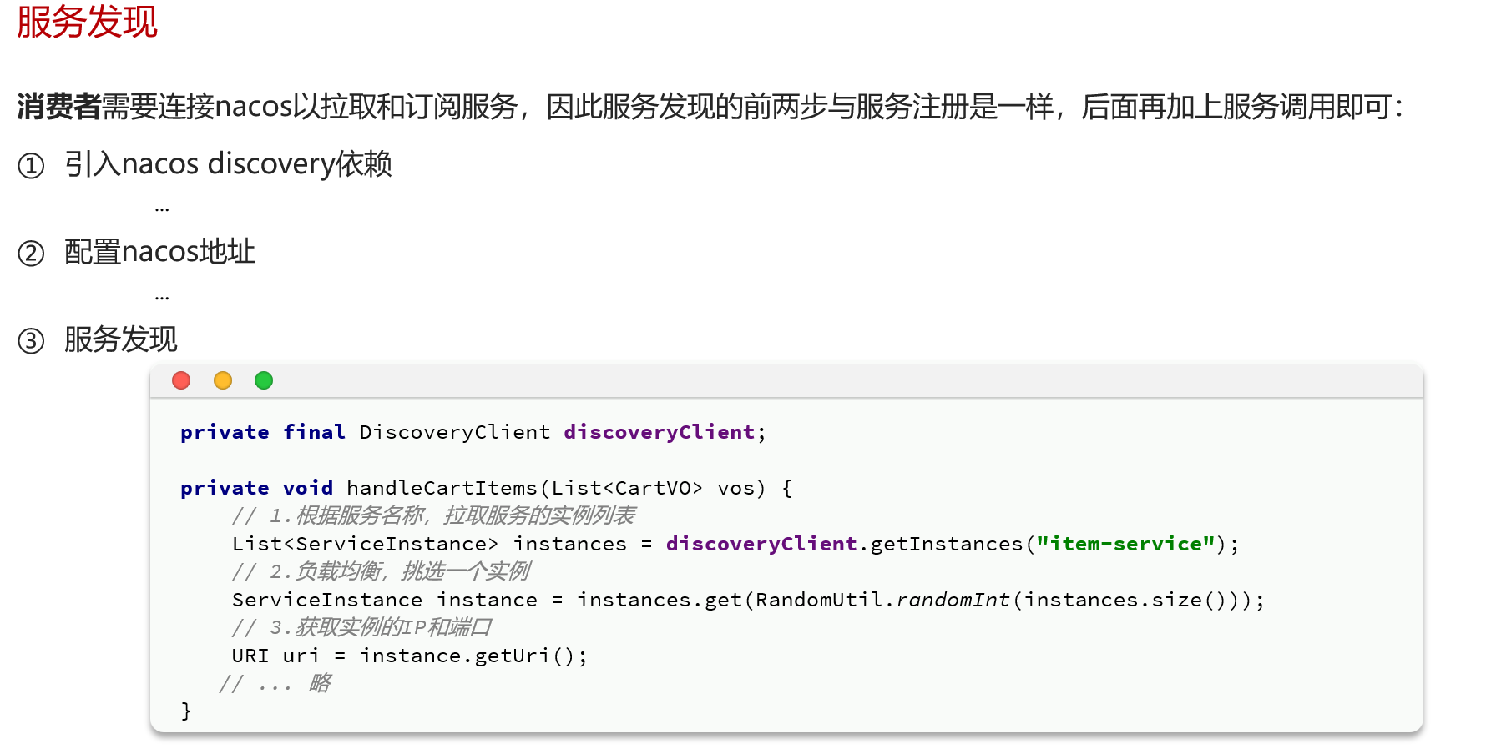The width and height of the screenshot is (1496, 754).
Task: Click the green maximize dot on code window
Action: coord(264,380)
